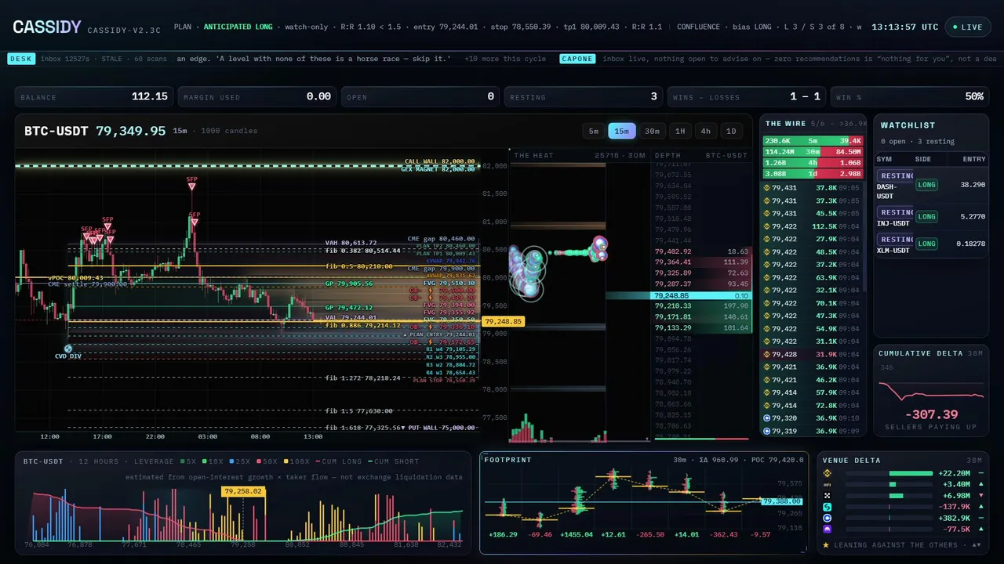This screenshot has height=564, width=1004.
Task: Click the -362.43 footprint delta value
Action: pos(724,534)
